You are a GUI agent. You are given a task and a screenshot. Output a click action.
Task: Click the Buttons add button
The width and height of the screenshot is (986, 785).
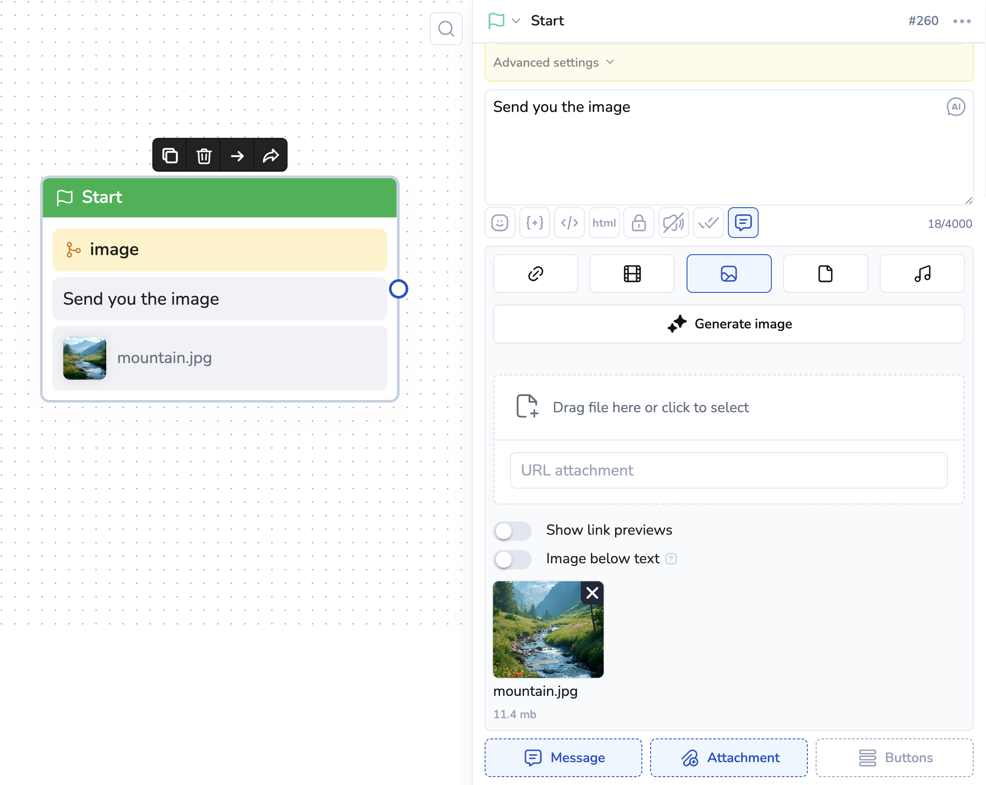coord(894,757)
